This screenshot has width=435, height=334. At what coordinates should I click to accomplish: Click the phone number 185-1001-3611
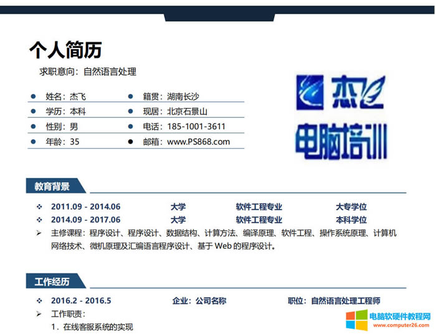[x=196, y=127]
